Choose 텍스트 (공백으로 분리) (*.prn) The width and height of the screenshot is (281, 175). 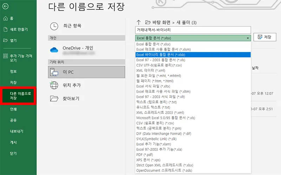pos(193,128)
